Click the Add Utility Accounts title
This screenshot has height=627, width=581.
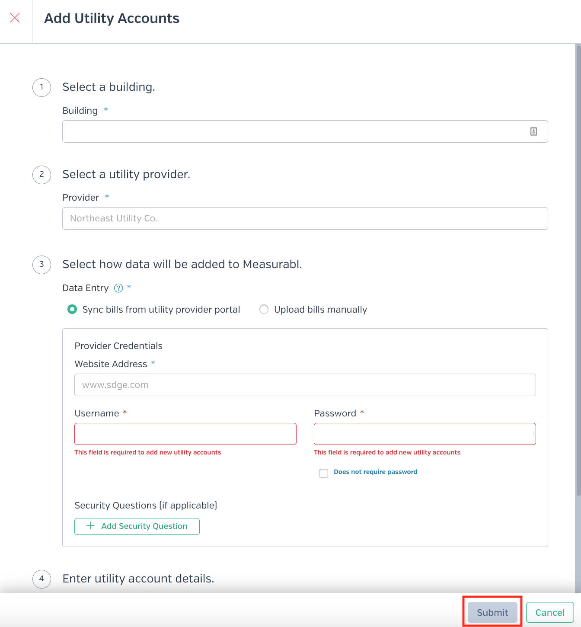pos(112,18)
